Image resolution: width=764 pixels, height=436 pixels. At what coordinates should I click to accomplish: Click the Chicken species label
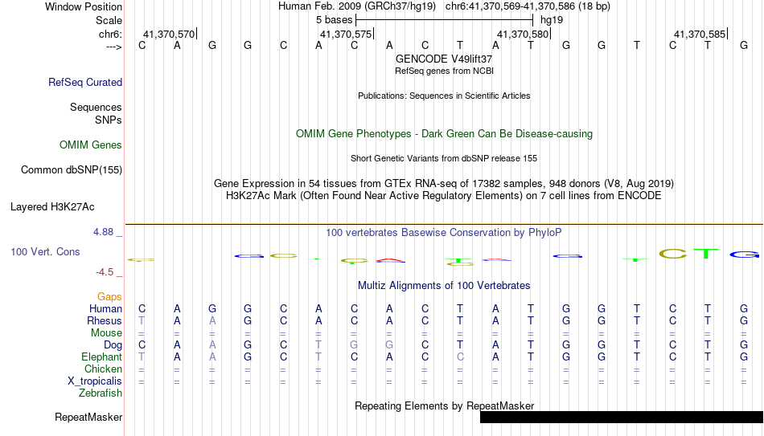click(103, 369)
